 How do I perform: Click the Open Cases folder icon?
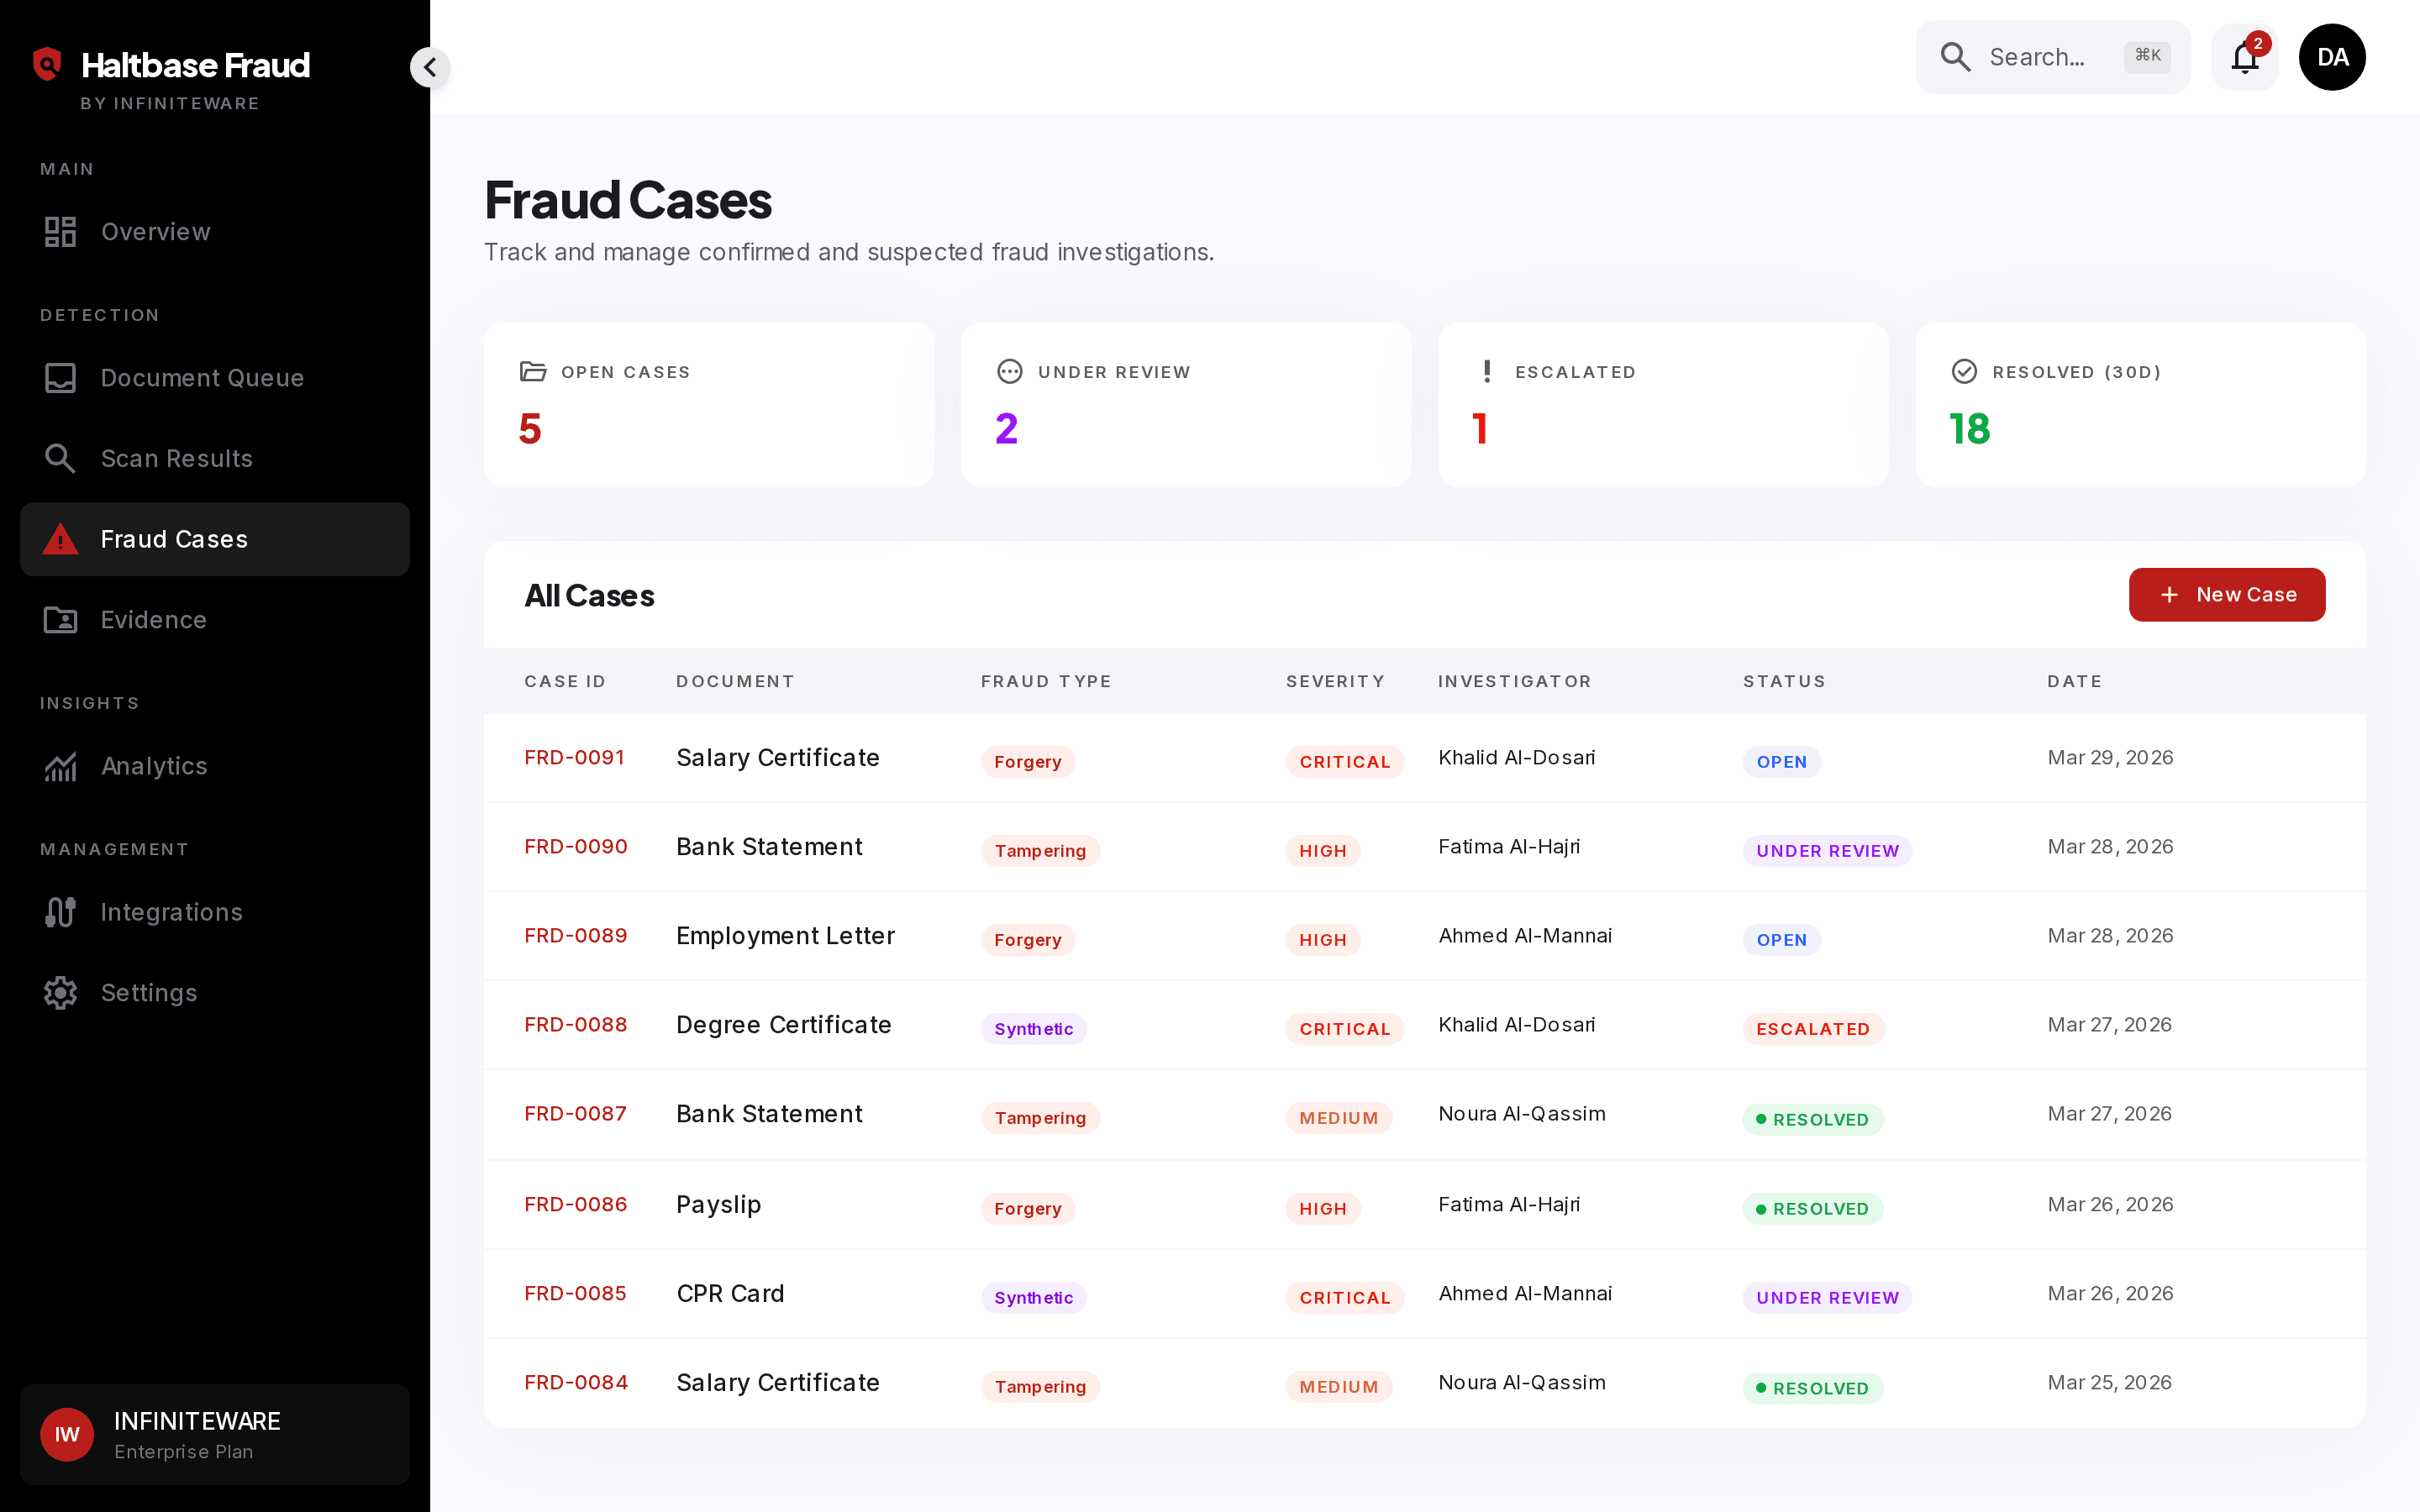pos(533,372)
